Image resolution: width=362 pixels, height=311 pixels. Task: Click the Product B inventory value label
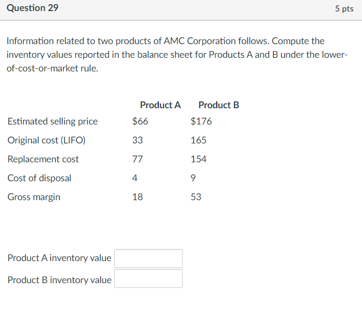tap(59, 280)
